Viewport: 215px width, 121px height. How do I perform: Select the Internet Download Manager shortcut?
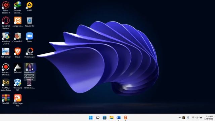17,7
